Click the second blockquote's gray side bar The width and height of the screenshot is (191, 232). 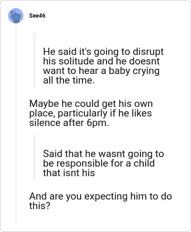(x=34, y=158)
